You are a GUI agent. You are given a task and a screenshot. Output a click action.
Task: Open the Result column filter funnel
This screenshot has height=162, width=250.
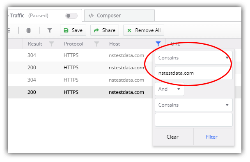(51, 44)
